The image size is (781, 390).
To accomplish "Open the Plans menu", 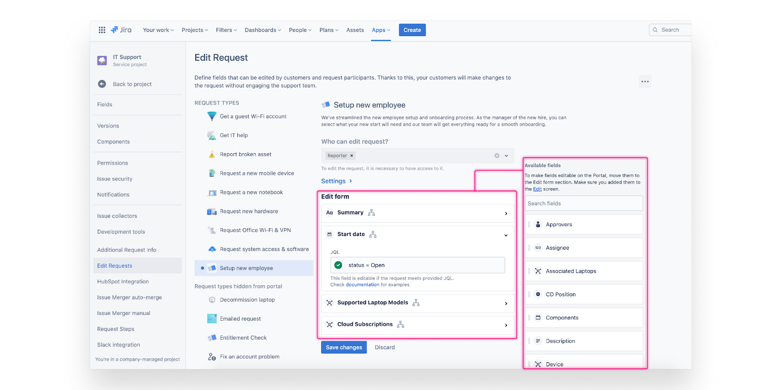I will 329,30.
